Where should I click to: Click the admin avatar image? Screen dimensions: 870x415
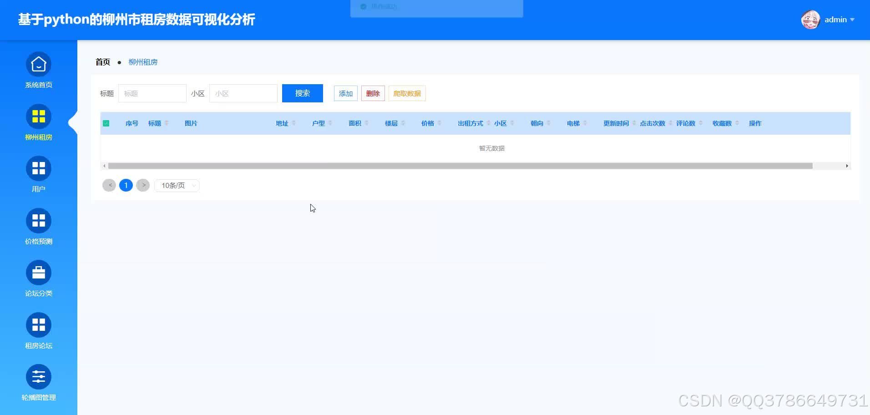tap(809, 20)
